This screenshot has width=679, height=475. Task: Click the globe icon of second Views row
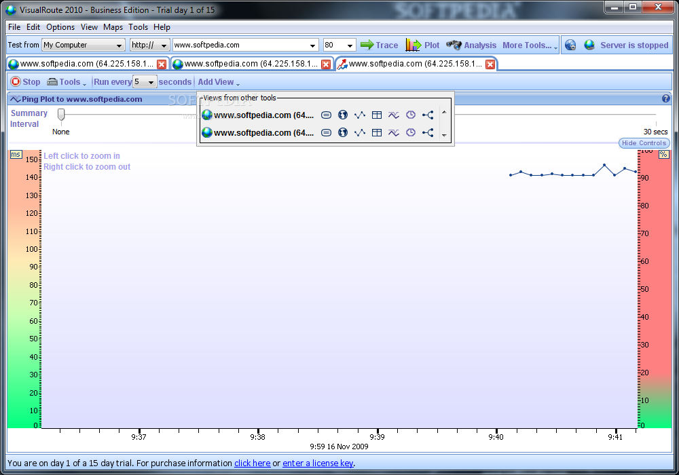[207, 132]
